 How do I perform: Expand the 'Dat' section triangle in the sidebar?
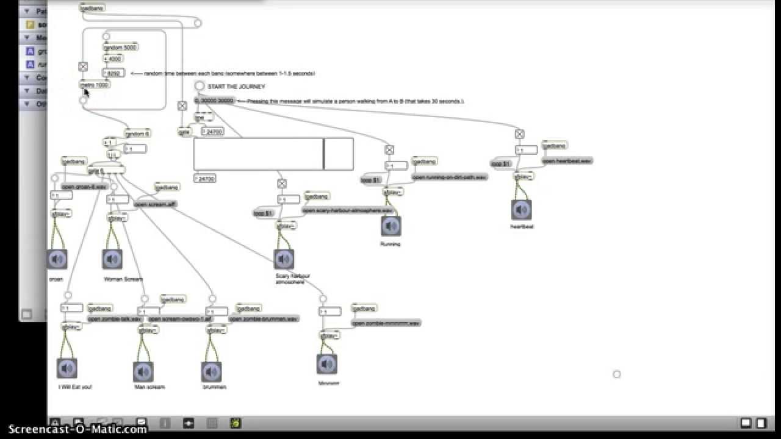28,91
